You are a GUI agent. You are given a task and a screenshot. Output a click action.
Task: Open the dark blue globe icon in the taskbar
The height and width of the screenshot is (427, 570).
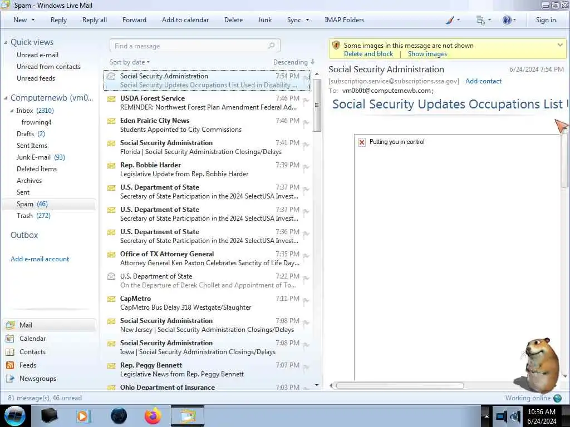[119, 416]
